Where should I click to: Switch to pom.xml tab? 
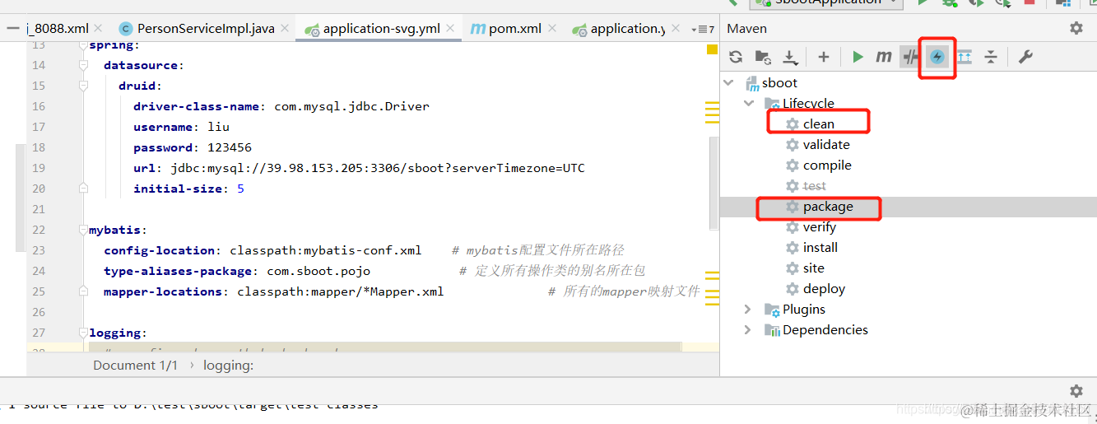pyautogui.click(x=515, y=29)
